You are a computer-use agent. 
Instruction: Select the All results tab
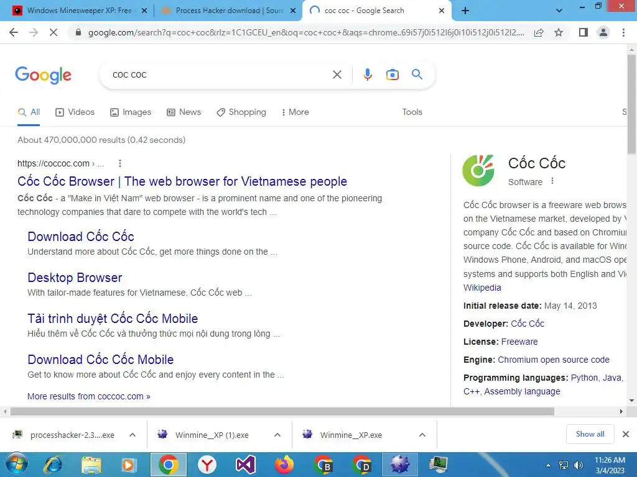click(x=29, y=112)
